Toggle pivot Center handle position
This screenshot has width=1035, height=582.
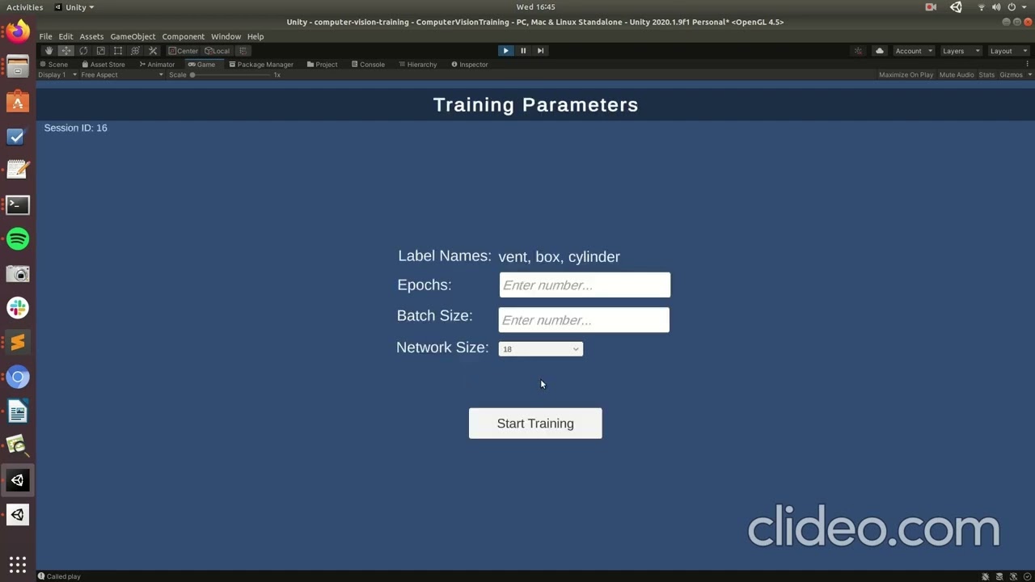[183, 51]
